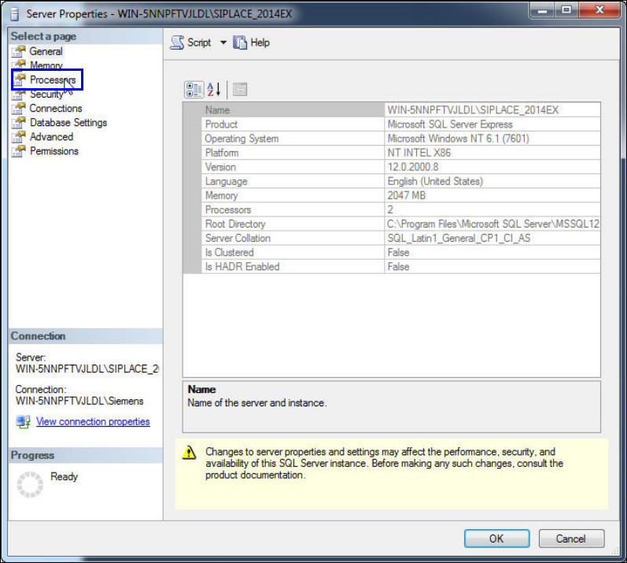Click the English (United States) value

(x=435, y=181)
